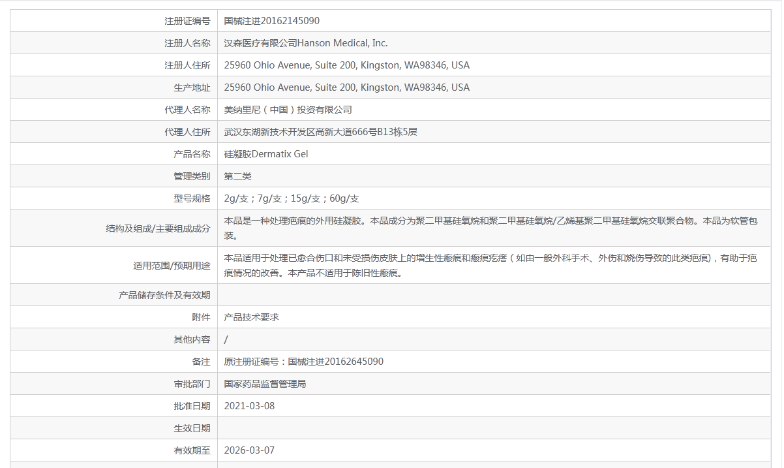Select the slash value of 其他内容
This screenshot has width=784, height=468.
pos(226,339)
